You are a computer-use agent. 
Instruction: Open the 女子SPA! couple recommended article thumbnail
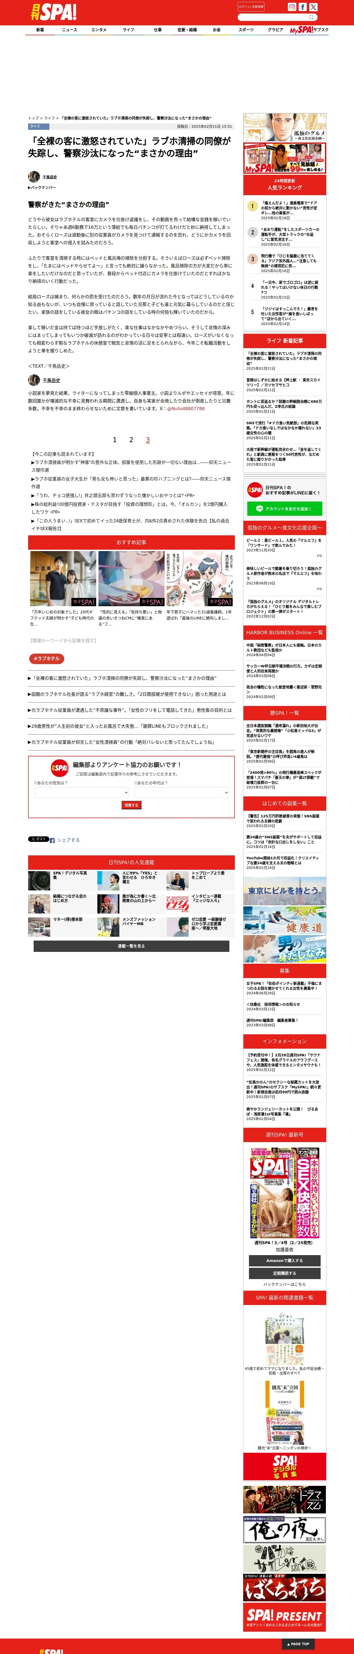coord(63,579)
